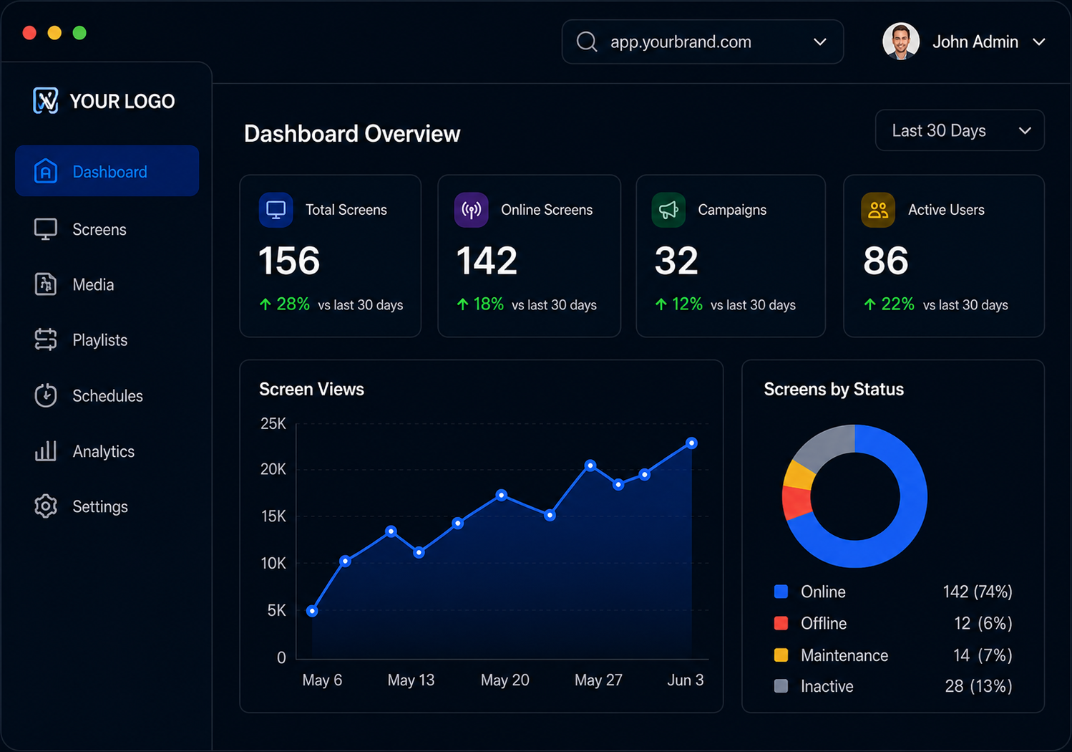The width and height of the screenshot is (1072, 752).
Task: Click the 28 (13%) legend value
Action: (979, 686)
